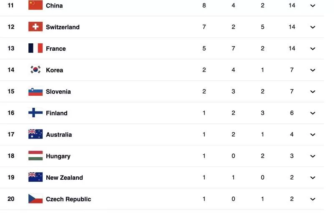Open the Slovenia country name link
The image size is (334, 213).
coord(58,92)
